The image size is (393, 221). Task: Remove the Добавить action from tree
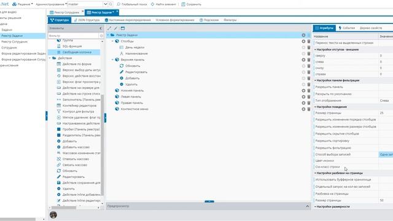tap(309, 78)
